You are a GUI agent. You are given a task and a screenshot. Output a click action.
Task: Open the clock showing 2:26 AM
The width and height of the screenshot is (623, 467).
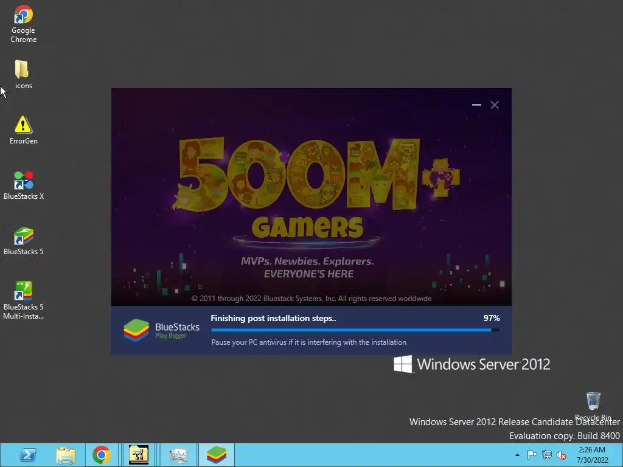click(x=592, y=455)
